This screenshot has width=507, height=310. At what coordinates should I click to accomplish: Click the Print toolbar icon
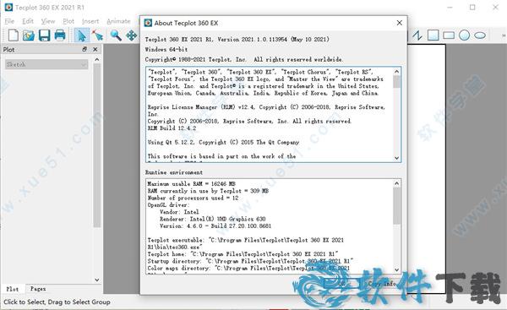tap(60, 35)
